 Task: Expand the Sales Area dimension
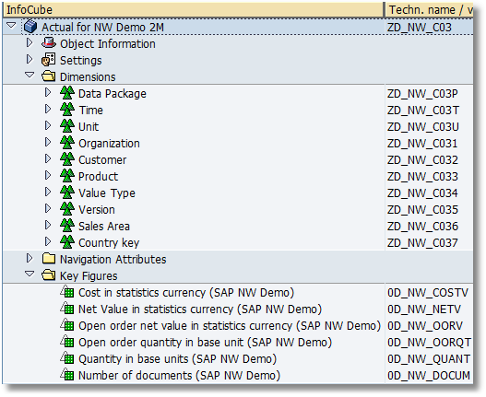tap(48, 225)
